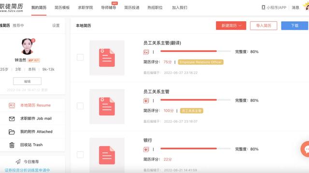Open the 求职学院 nav tab

point(85,8)
